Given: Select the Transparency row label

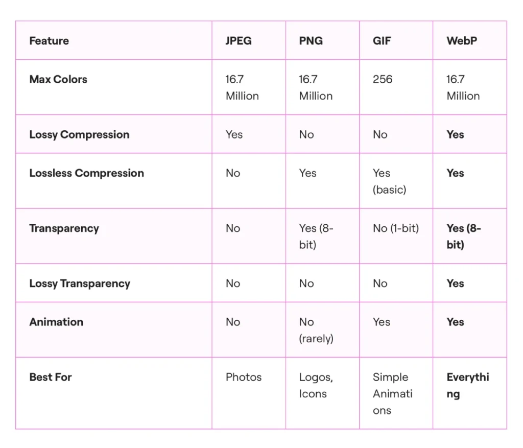Looking at the screenshot, I should click(x=64, y=228).
